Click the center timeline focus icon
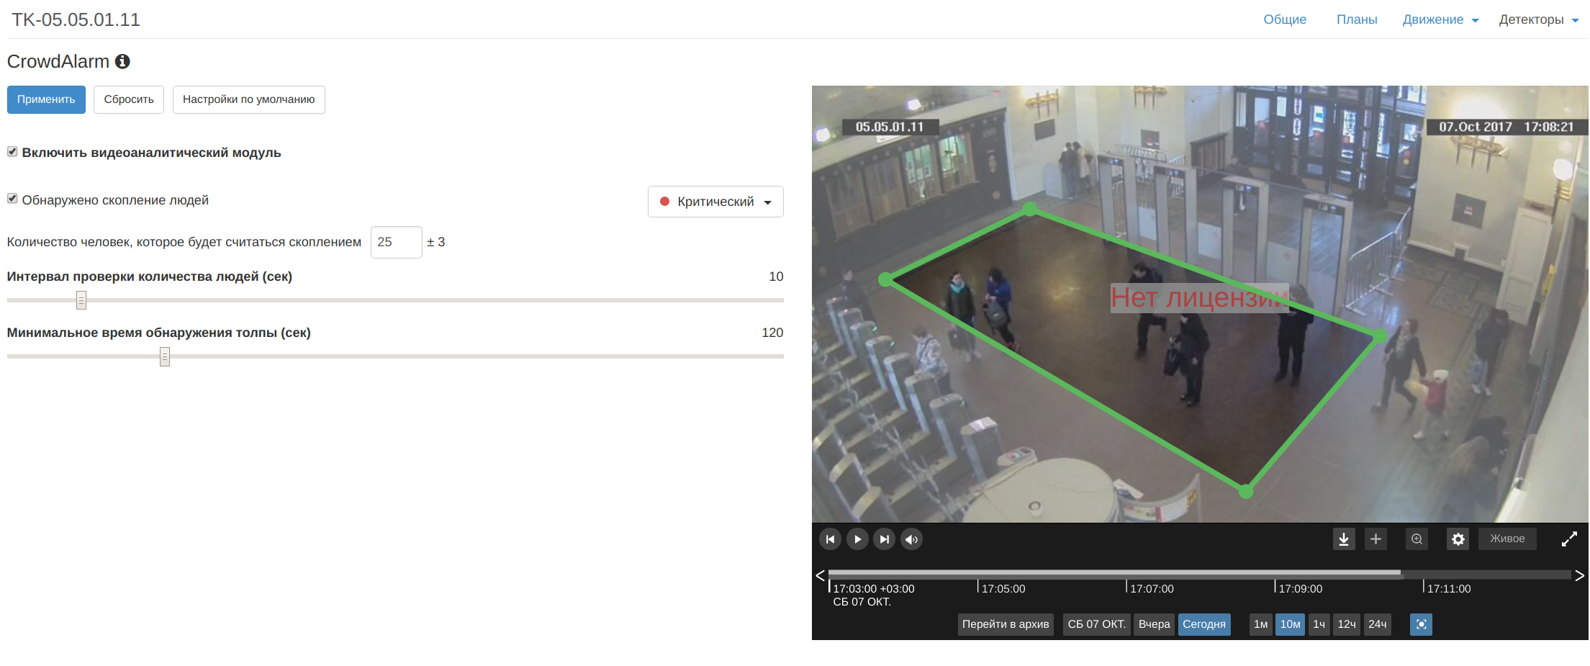This screenshot has height=666, width=1590. click(1422, 624)
